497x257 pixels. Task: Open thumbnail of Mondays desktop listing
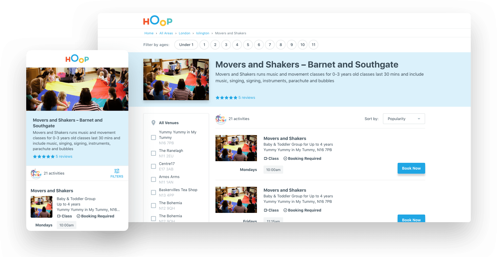(x=236, y=148)
